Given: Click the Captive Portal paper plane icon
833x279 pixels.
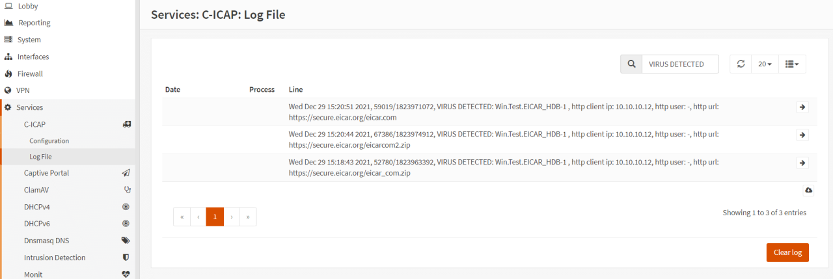Looking at the screenshot, I should coord(126,173).
